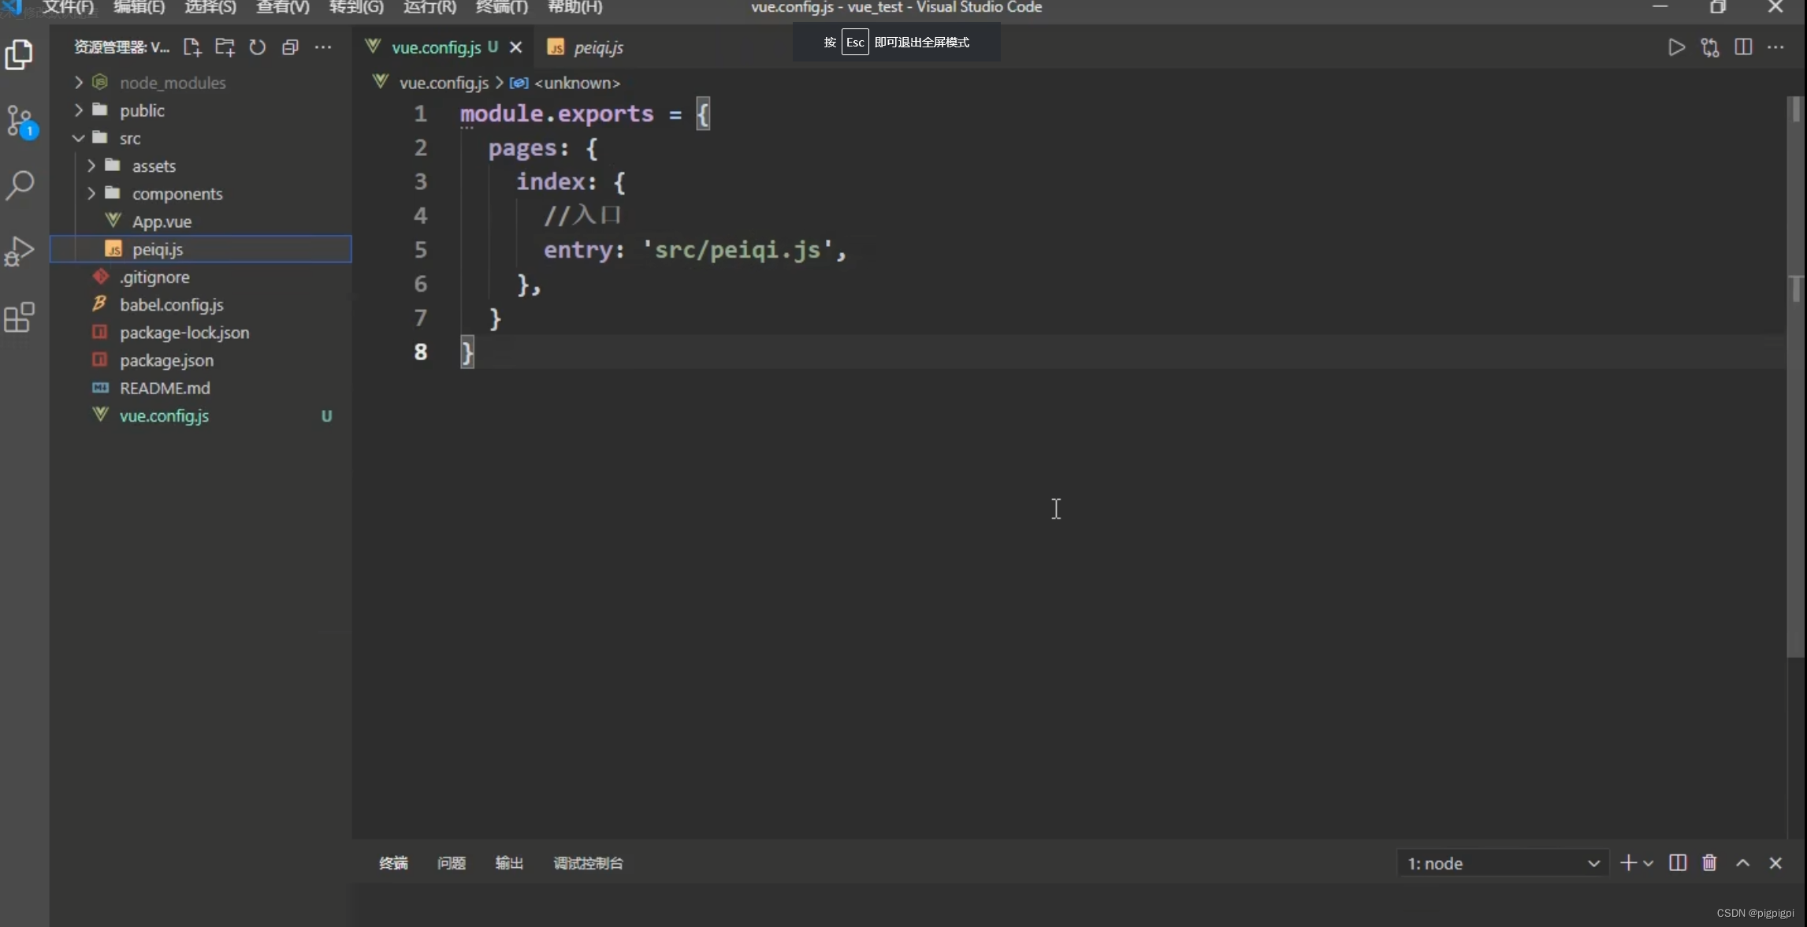
Task: Open the 查看(V) menu
Action: (283, 7)
